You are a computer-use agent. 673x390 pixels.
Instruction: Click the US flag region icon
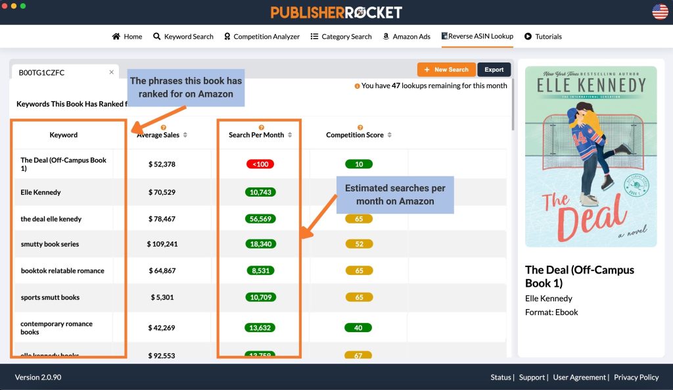click(660, 12)
